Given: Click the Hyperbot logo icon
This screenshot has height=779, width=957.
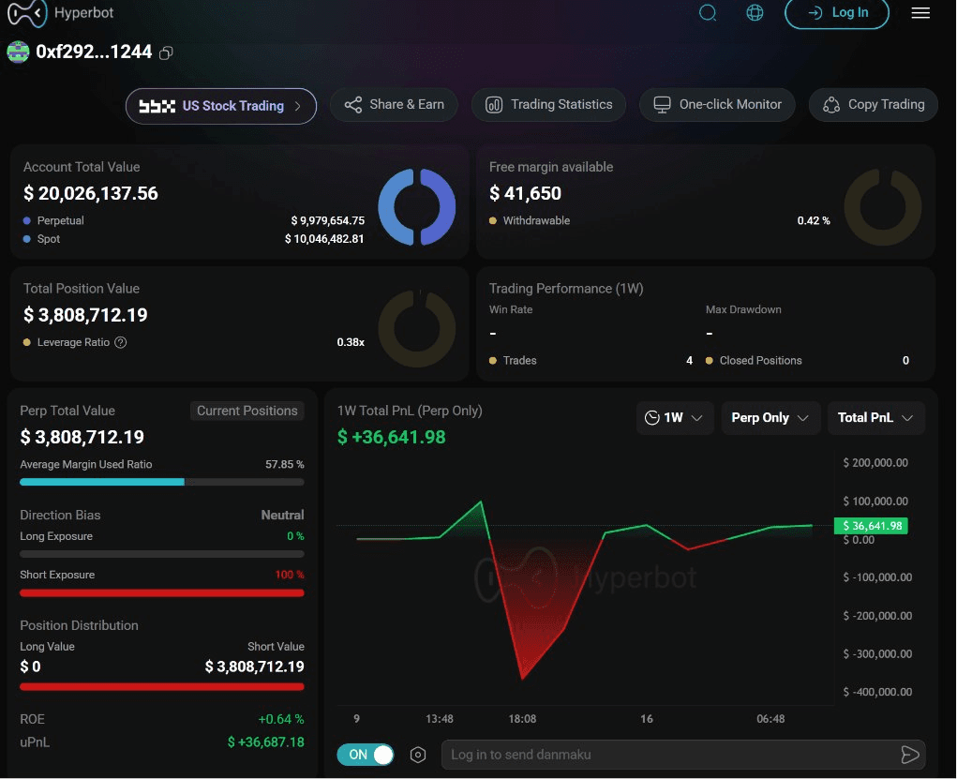Looking at the screenshot, I should pos(27,13).
